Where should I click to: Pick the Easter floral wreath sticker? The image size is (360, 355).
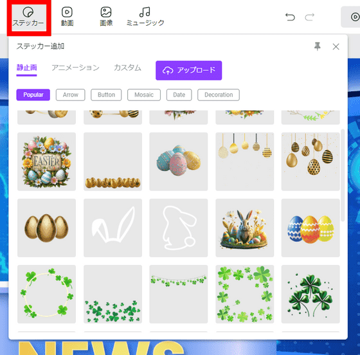coord(46,161)
